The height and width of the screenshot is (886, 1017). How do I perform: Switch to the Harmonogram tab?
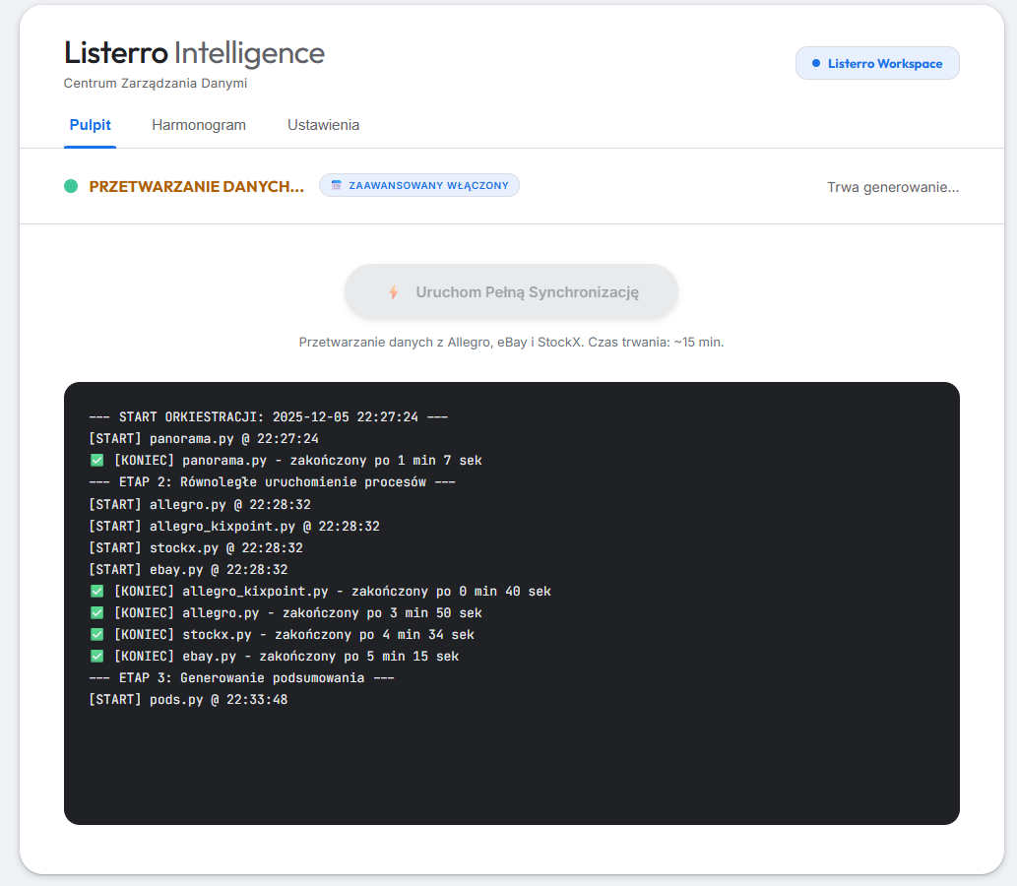pos(199,126)
